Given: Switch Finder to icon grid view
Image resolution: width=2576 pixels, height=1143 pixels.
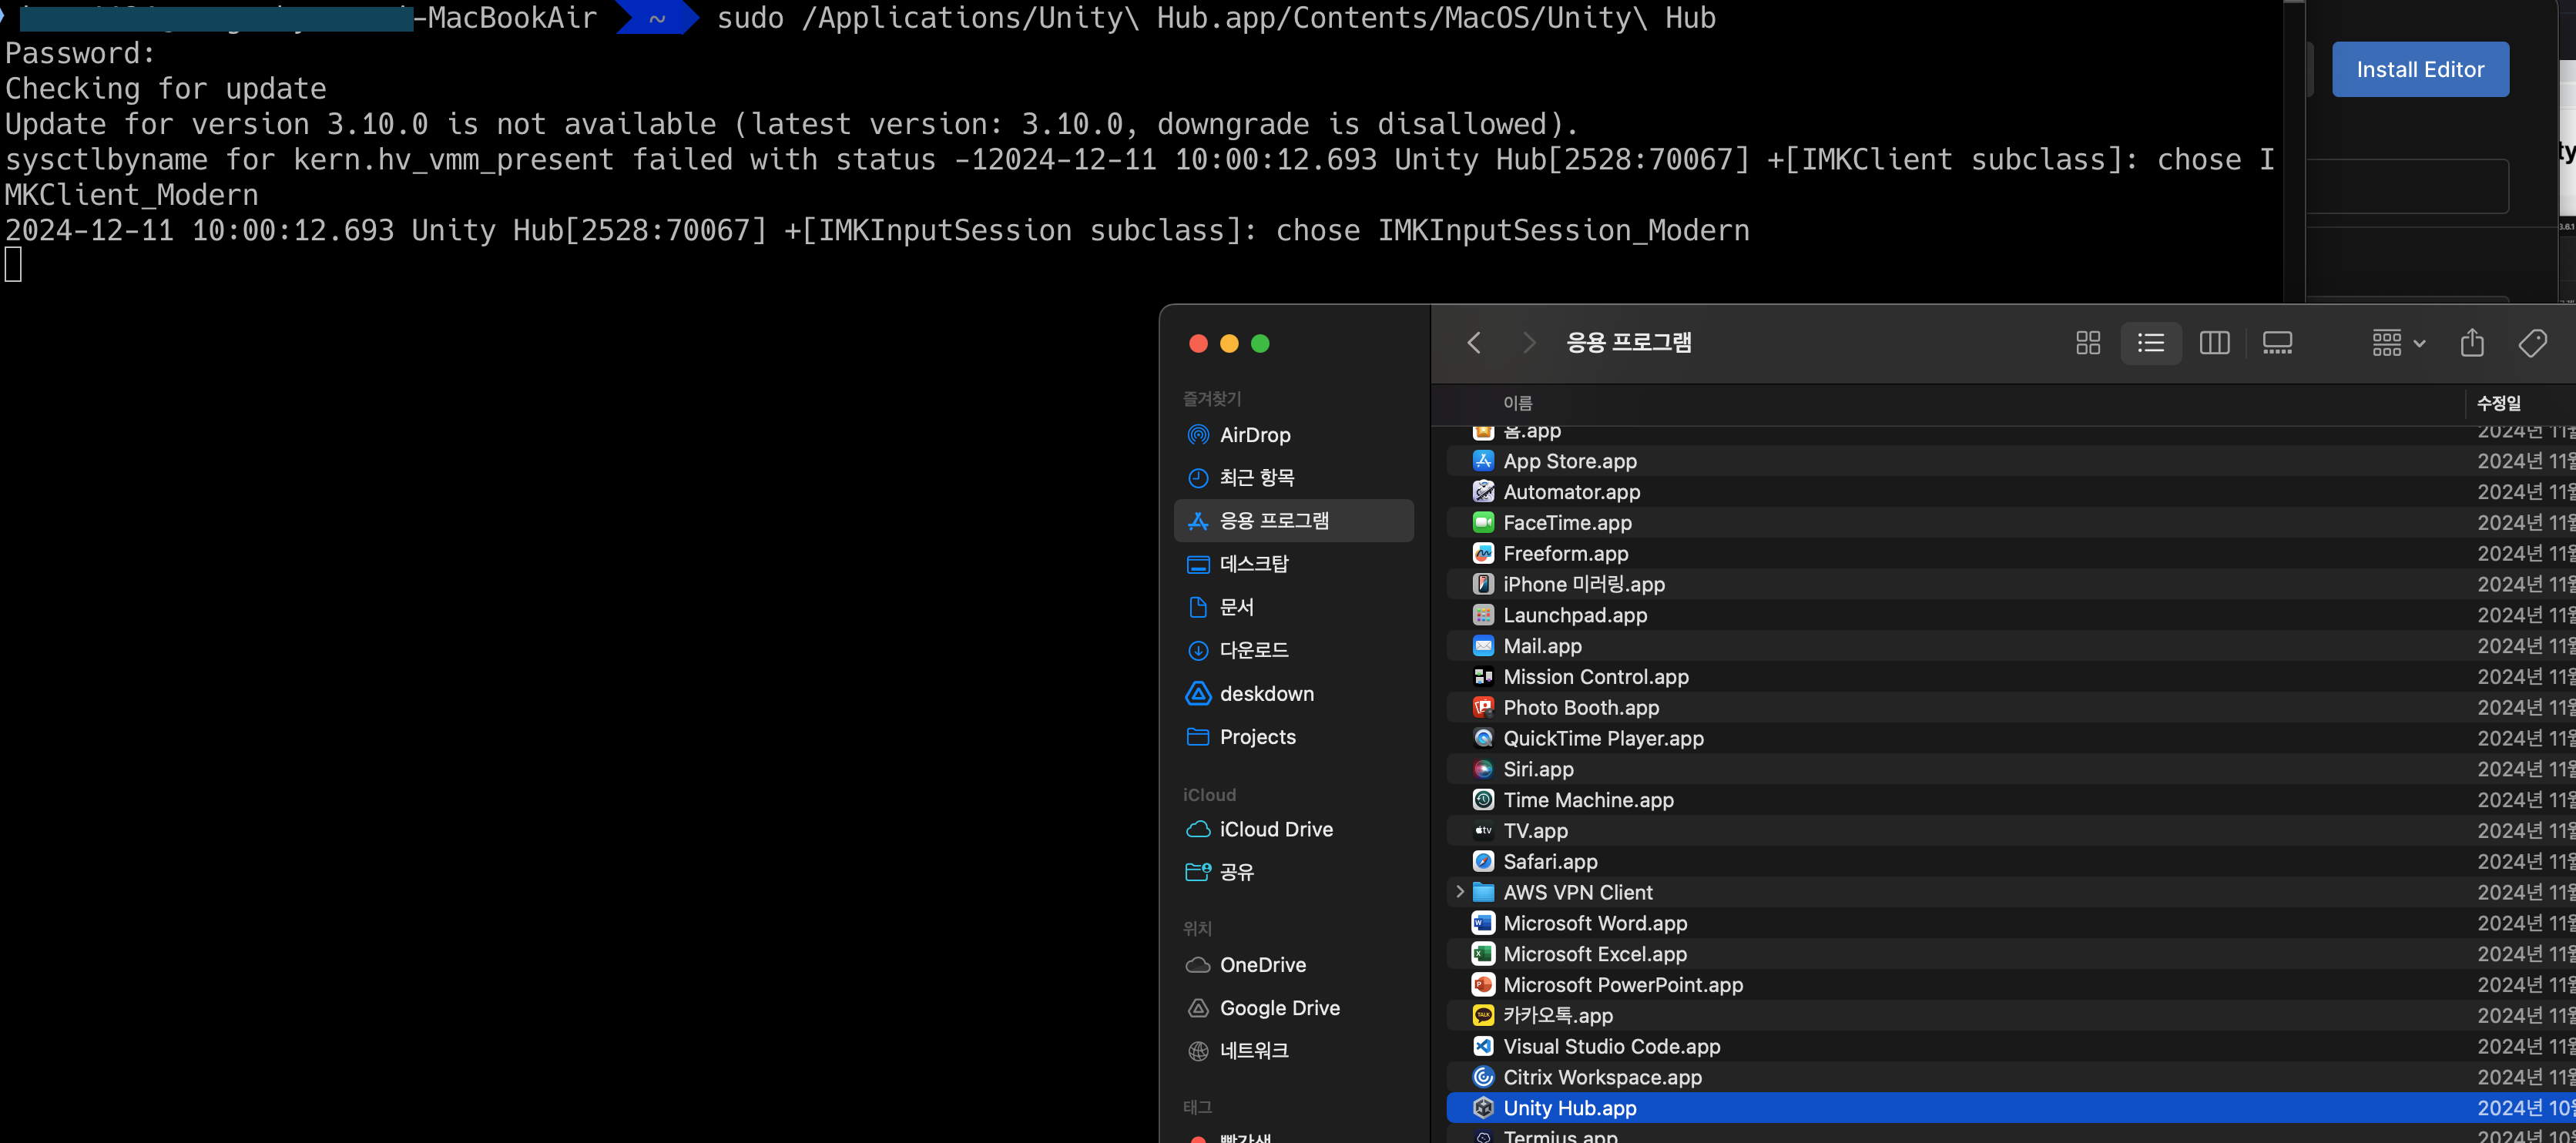Looking at the screenshot, I should (2087, 343).
